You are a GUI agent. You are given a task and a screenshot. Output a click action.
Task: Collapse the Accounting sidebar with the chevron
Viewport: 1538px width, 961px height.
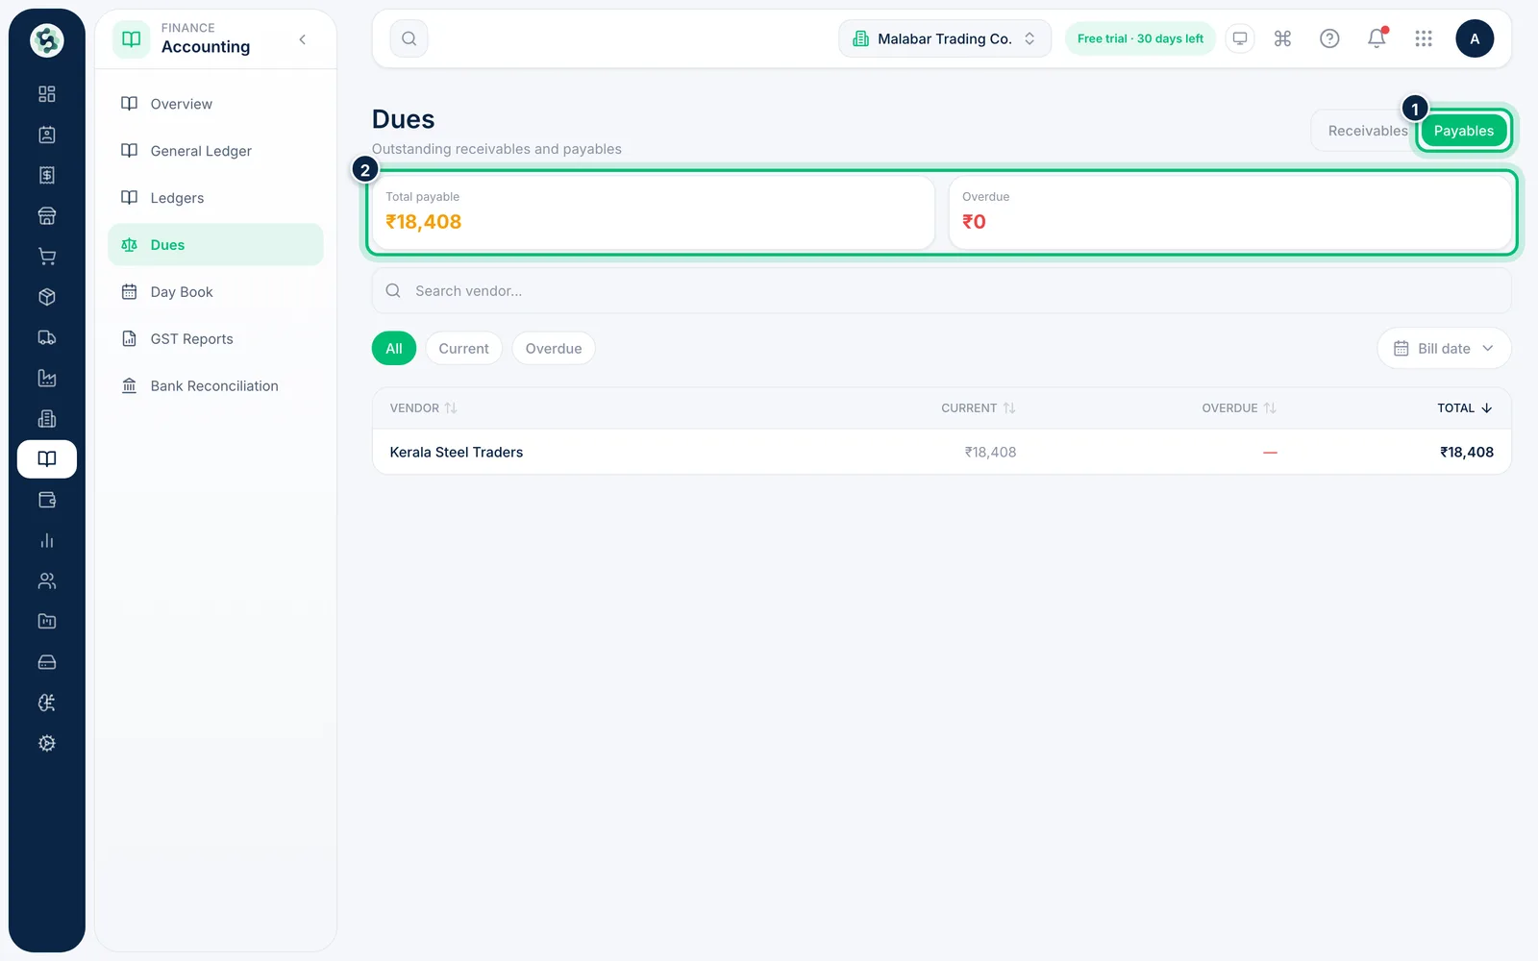pyautogui.click(x=303, y=39)
